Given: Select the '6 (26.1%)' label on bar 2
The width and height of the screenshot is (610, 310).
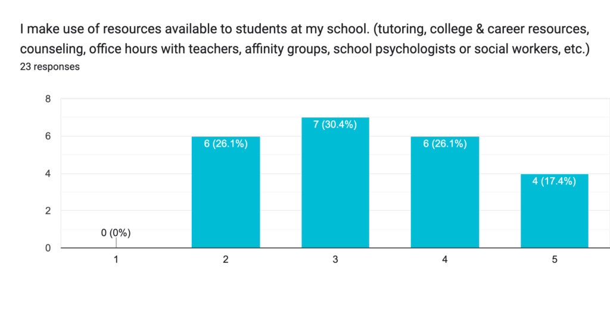Looking at the screenshot, I should [x=226, y=144].
